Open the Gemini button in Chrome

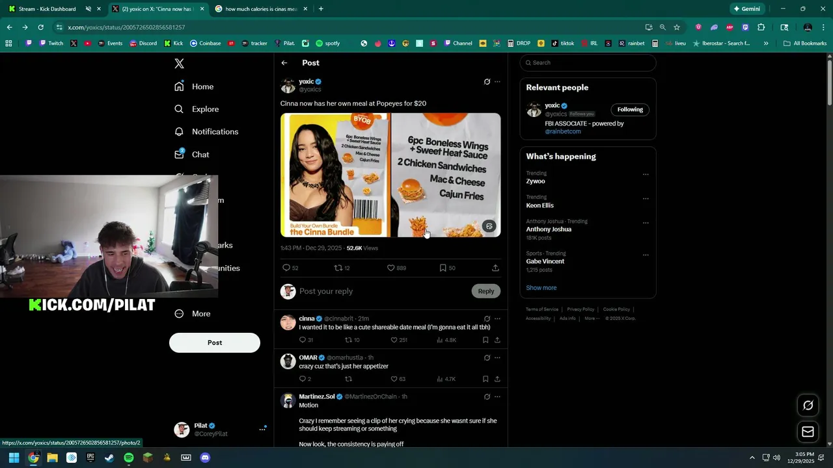click(x=746, y=9)
